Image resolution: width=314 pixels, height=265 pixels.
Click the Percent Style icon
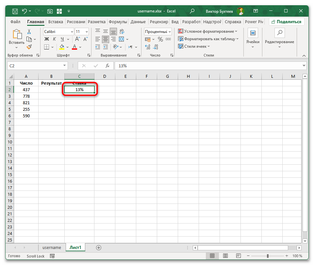(x=160, y=39)
